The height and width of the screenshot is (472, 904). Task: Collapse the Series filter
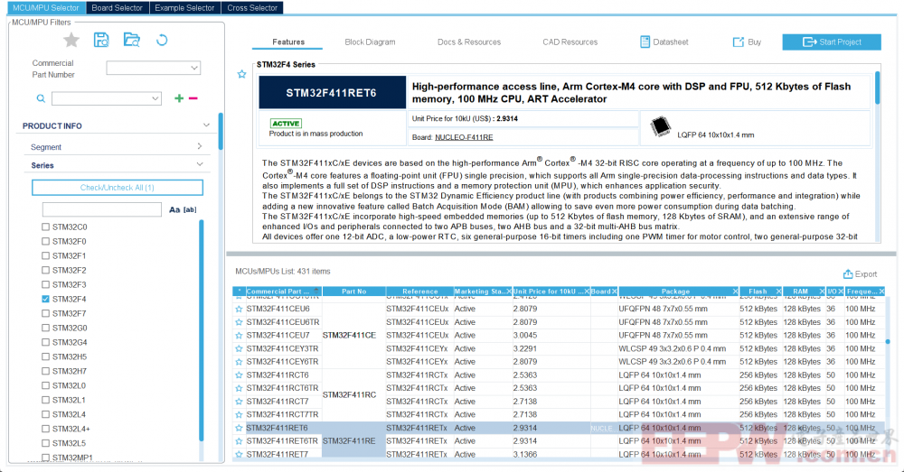tap(200, 164)
